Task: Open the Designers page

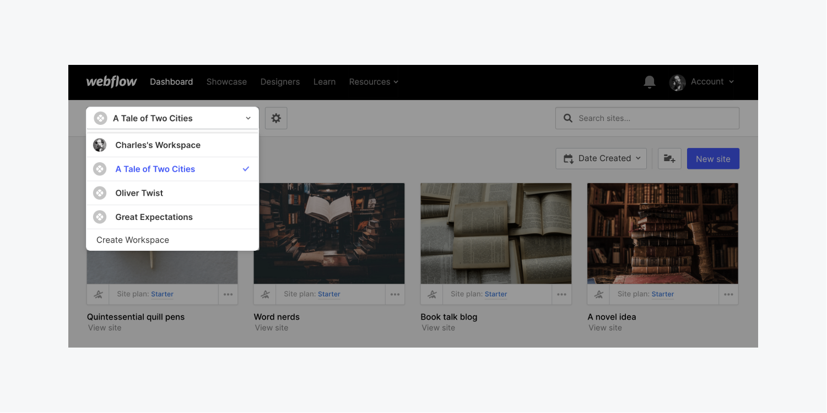Action: point(280,82)
